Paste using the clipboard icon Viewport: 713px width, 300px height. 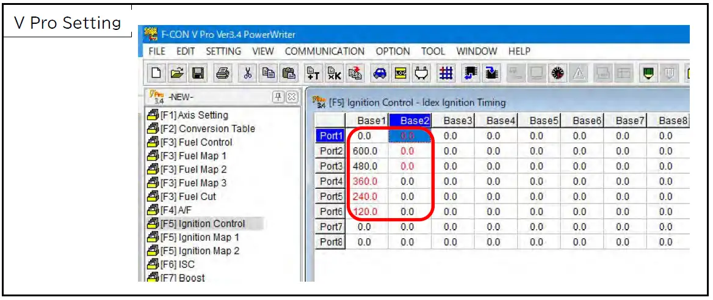tap(289, 73)
